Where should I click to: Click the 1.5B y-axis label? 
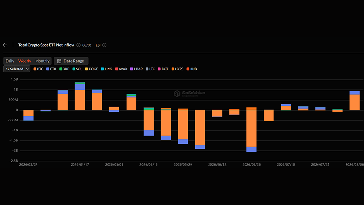click(x=14, y=79)
